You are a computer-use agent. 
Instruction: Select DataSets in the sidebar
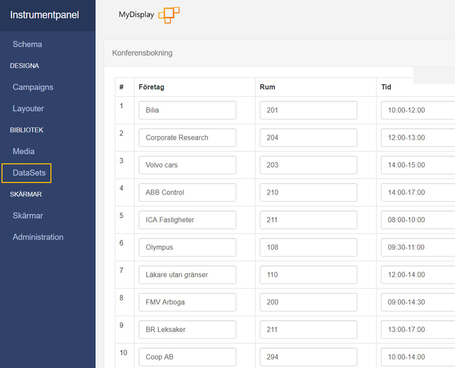29,173
